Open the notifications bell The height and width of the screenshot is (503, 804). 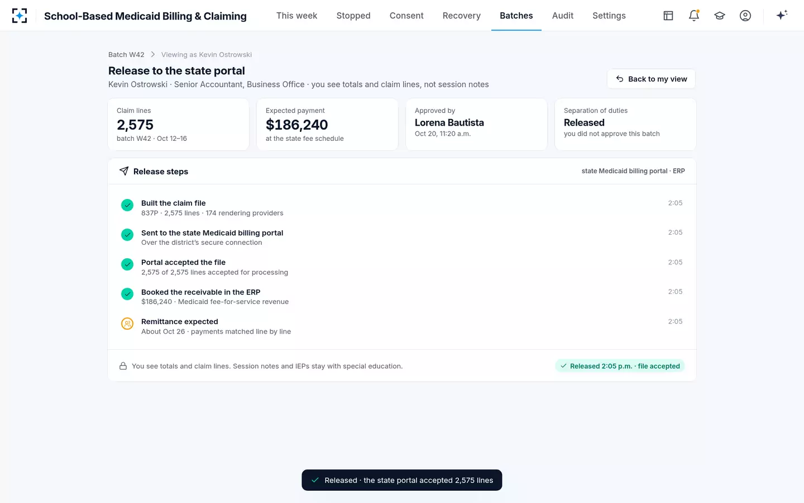coord(694,16)
